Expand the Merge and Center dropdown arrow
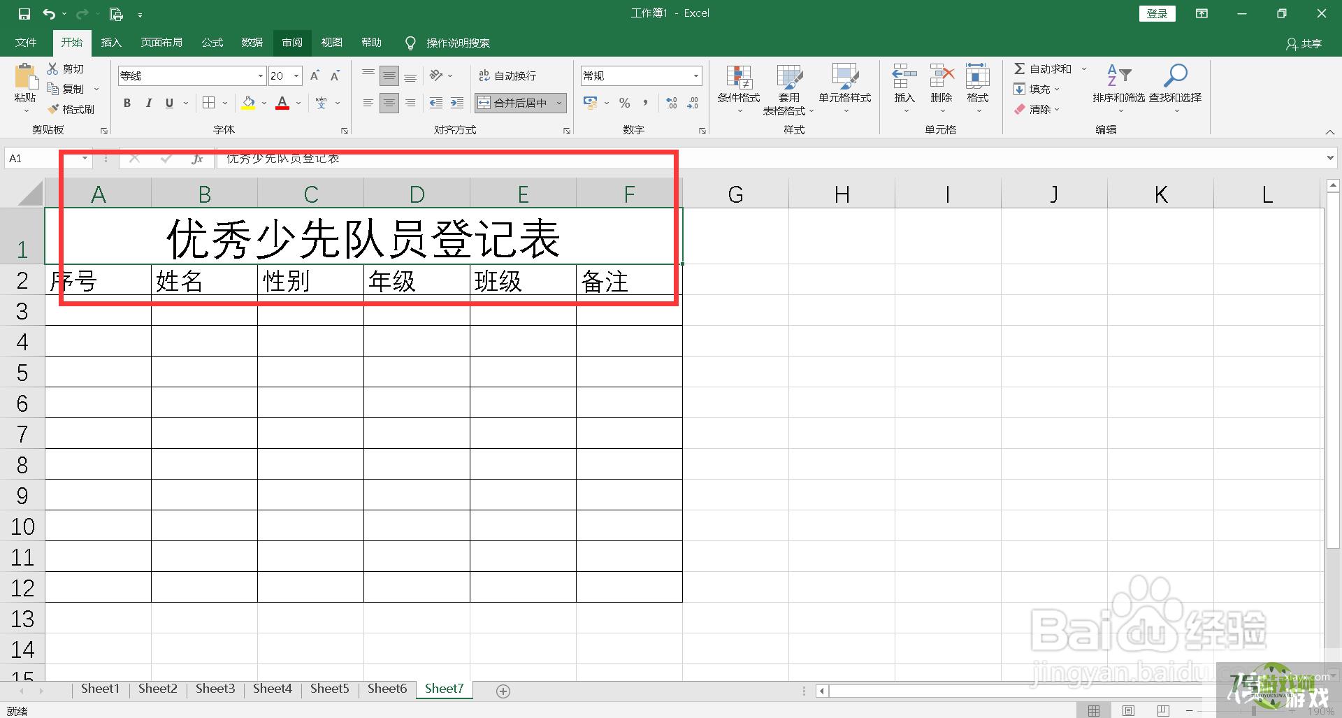Screen dimensions: 1342x718 559,103
